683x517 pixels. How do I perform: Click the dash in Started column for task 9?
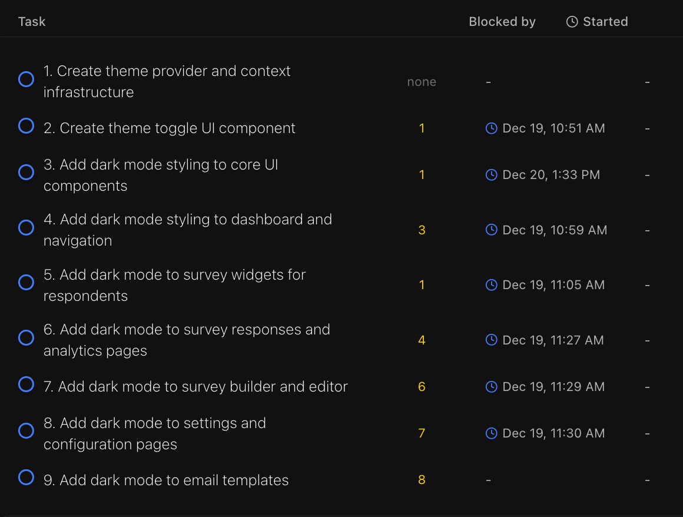point(488,479)
